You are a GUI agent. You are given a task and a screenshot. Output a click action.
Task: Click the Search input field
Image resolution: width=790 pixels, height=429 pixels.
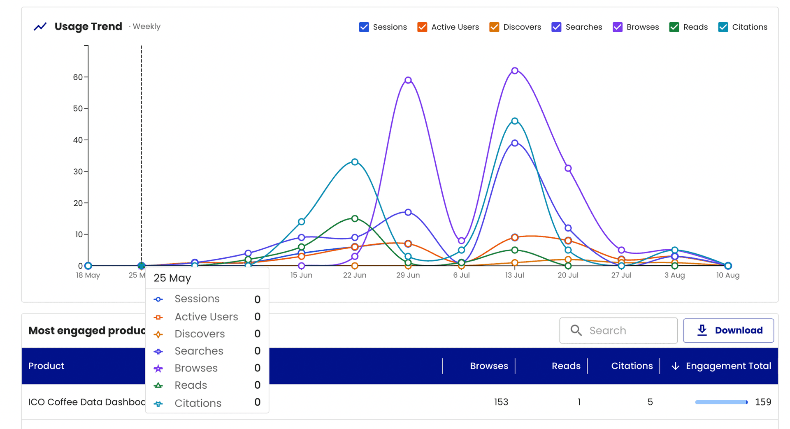click(x=618, y=330)
